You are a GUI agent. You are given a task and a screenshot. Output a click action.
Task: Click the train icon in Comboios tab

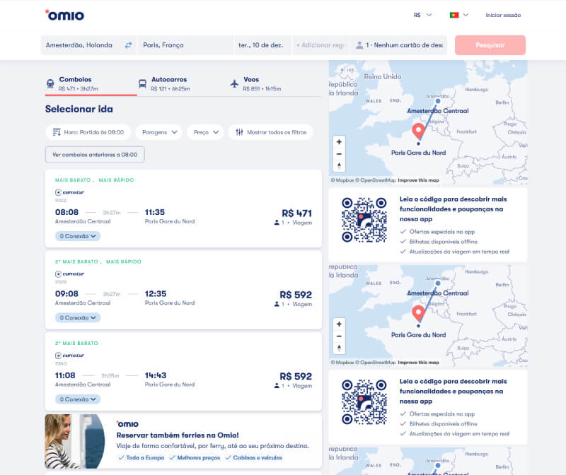tap(50, 83)
